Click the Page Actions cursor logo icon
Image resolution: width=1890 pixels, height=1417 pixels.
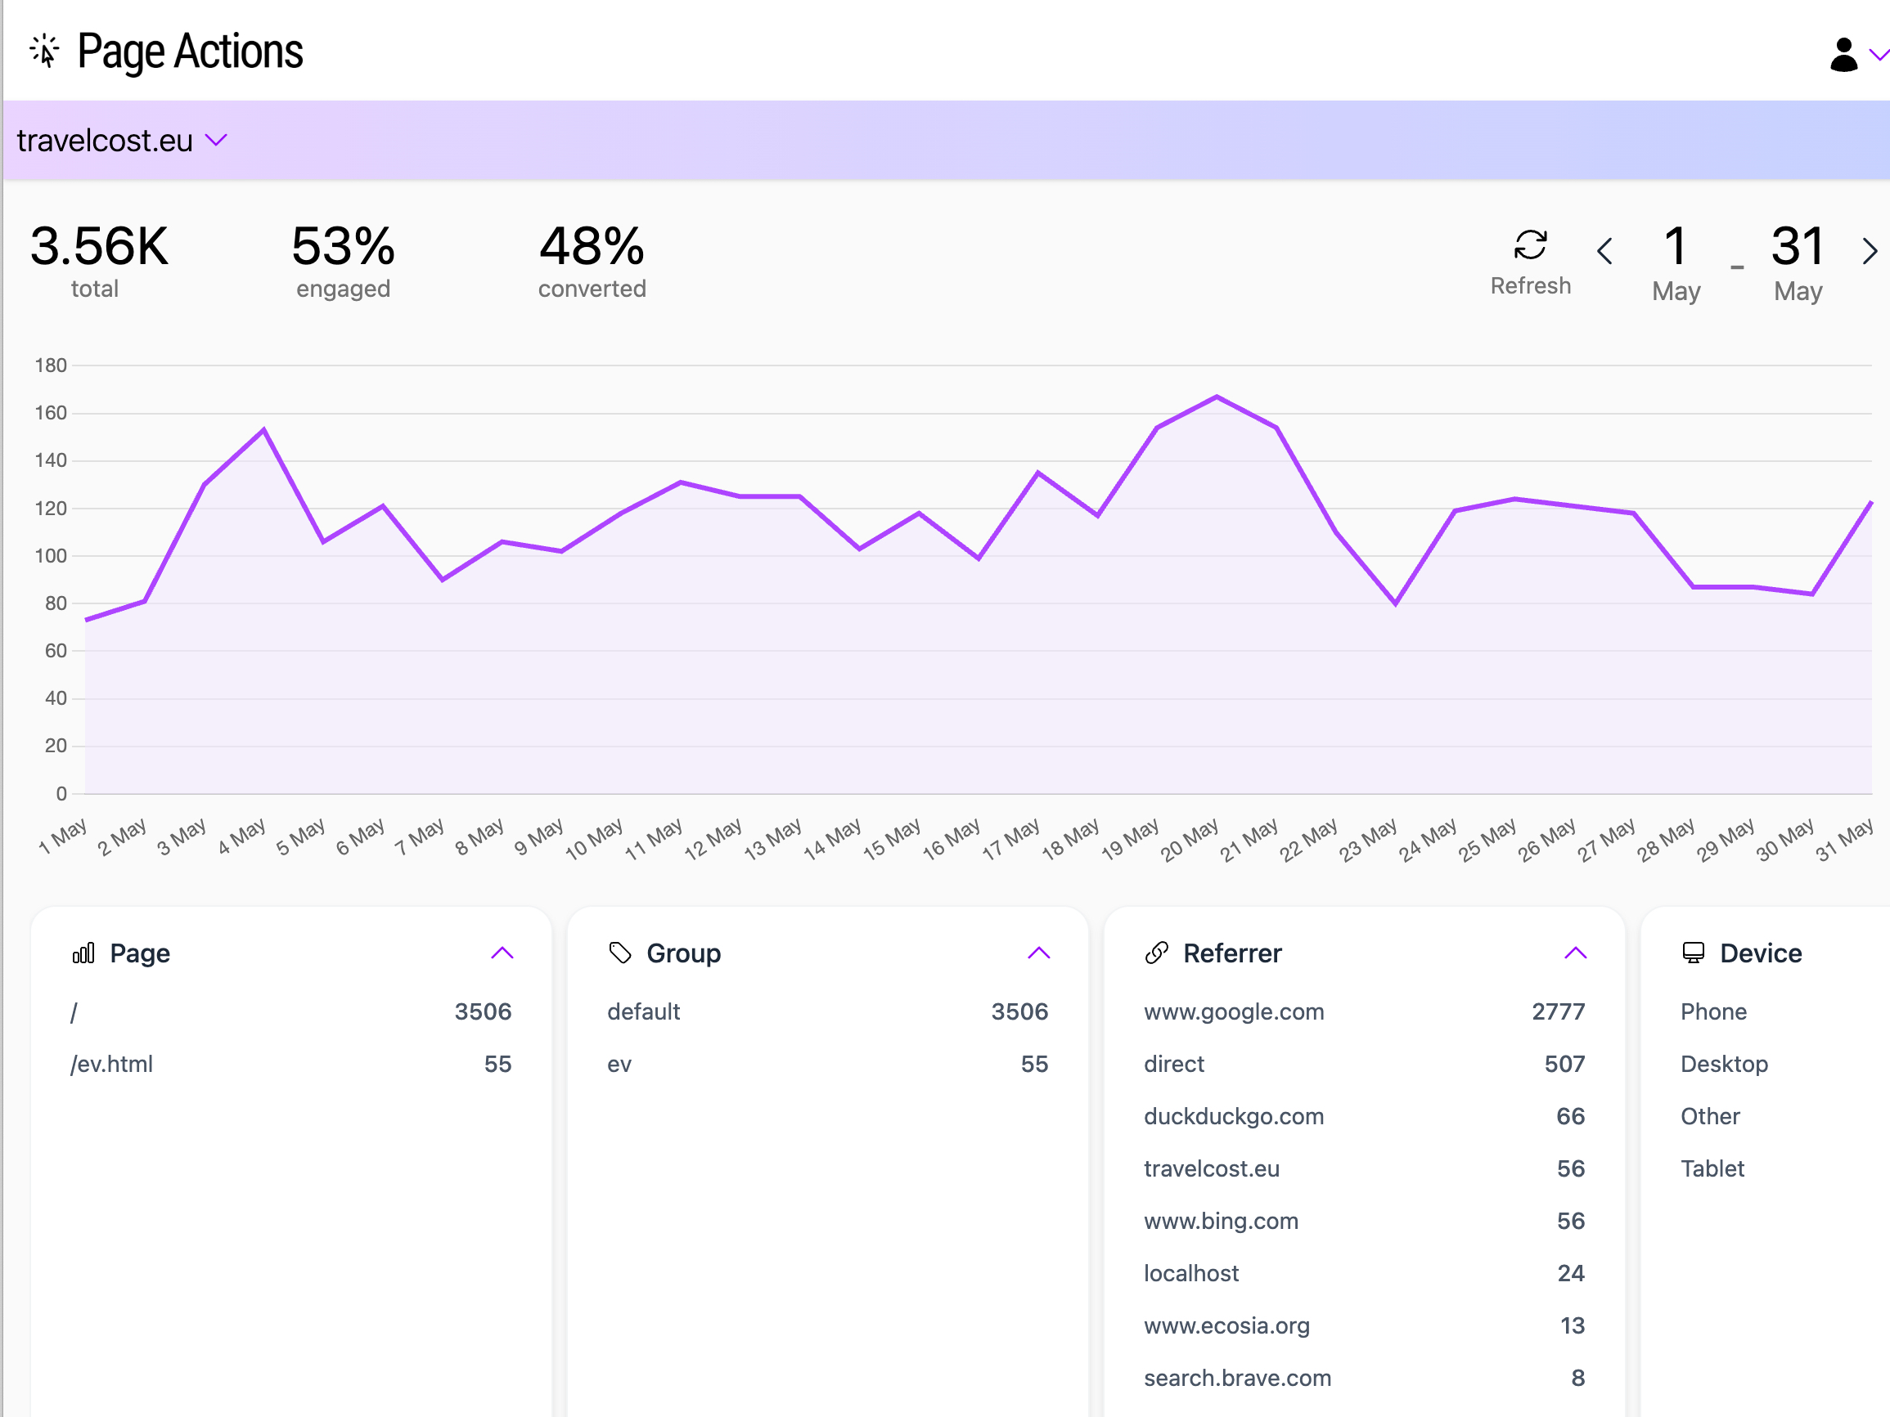[x=44, y=52]
